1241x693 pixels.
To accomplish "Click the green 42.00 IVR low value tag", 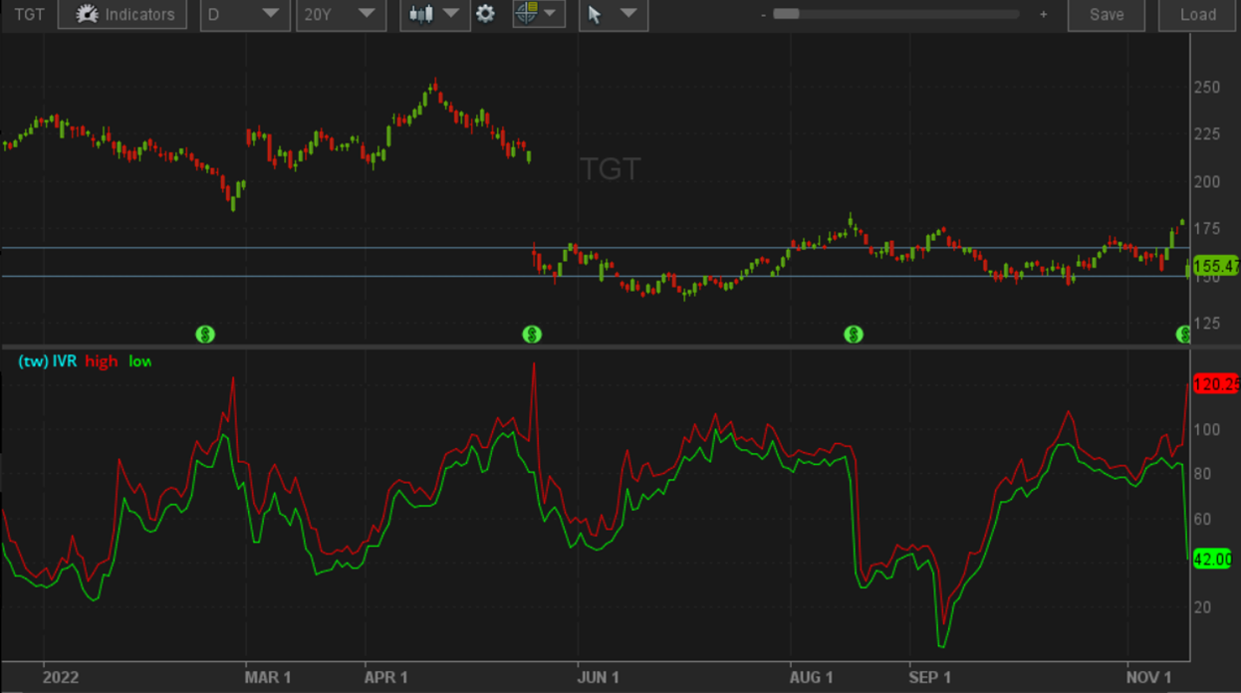I will (x=1213, y=560).
